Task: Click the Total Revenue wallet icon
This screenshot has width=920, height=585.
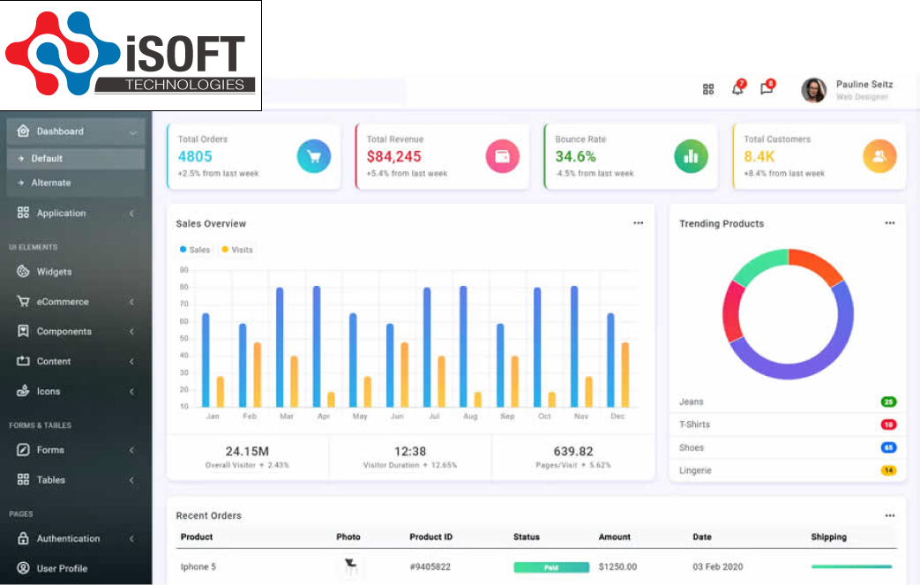Action: 502,157
